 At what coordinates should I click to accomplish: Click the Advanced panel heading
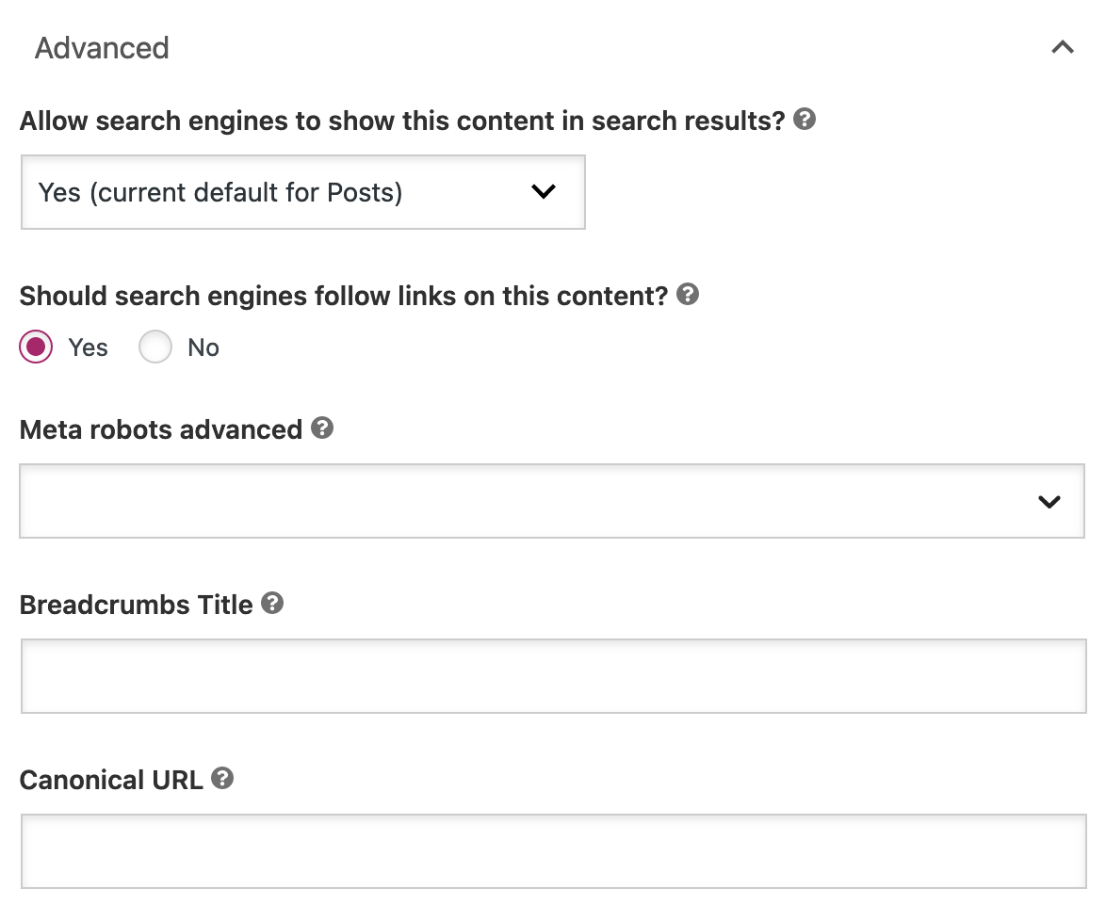click(102, 47)
